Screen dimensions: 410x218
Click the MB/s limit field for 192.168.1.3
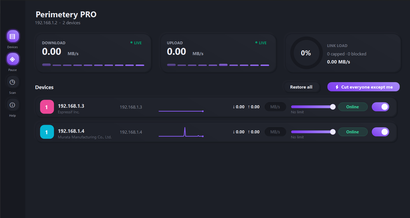275,107
